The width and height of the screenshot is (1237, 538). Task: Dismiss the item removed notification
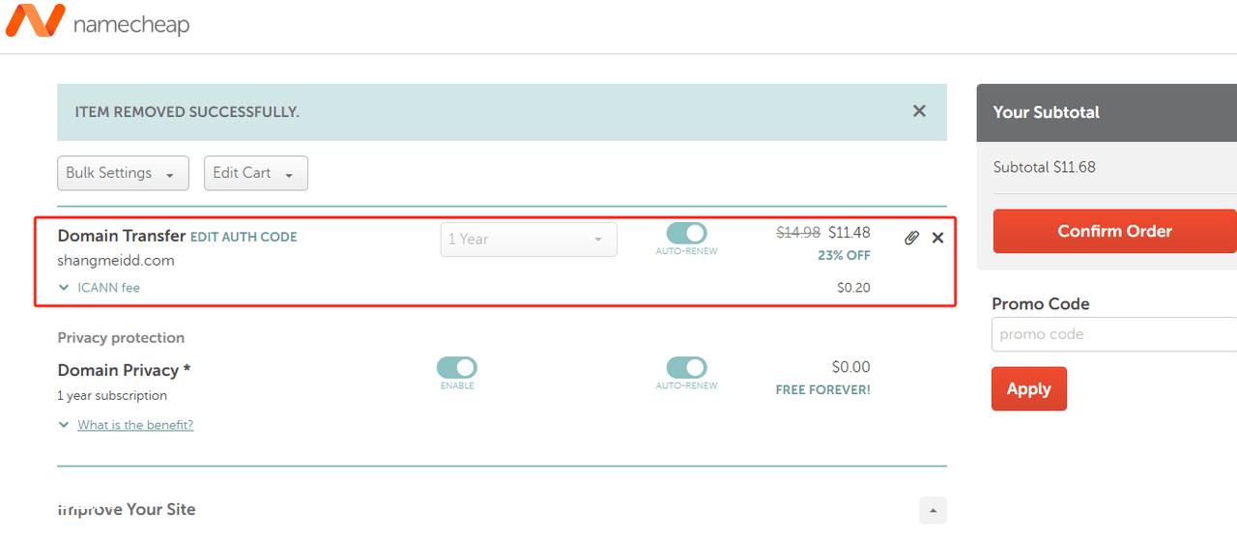click(919, 111)
